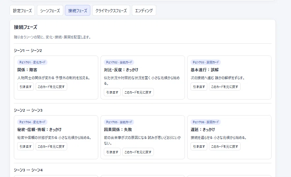
Task: Revert the 遅延：きっかけ card with このカードを元に戻す
Action: point(225,146)
